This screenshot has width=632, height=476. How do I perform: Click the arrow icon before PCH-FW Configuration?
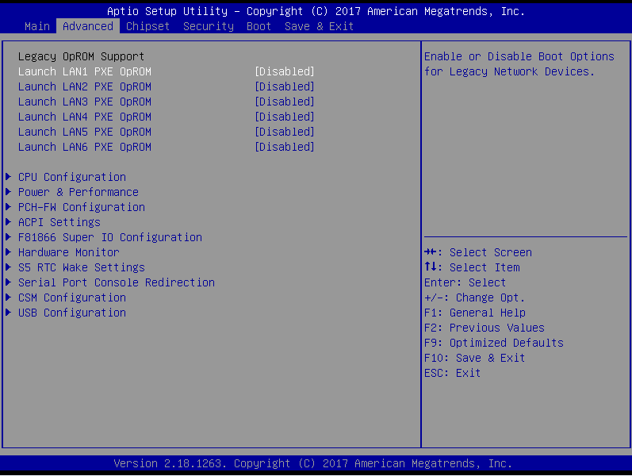tap(8, 207)
